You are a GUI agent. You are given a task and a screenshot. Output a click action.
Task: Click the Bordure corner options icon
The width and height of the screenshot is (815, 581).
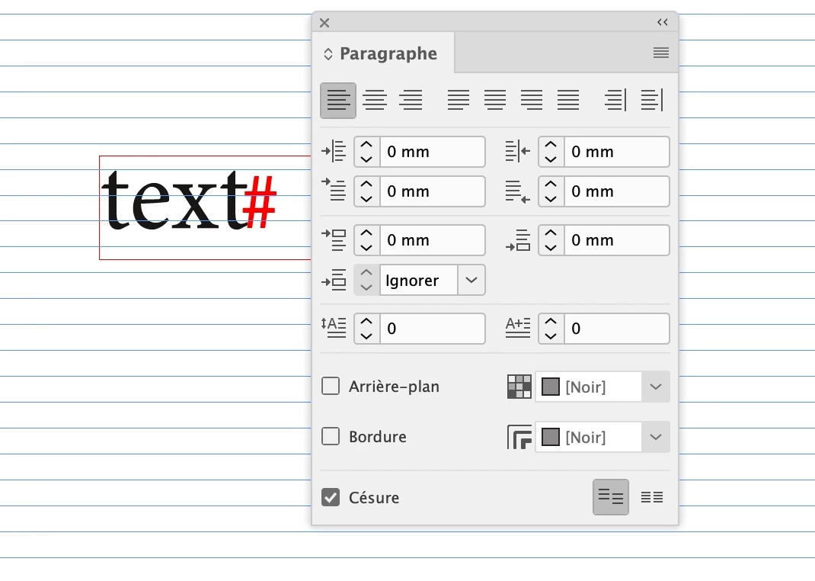click(519, 437)
